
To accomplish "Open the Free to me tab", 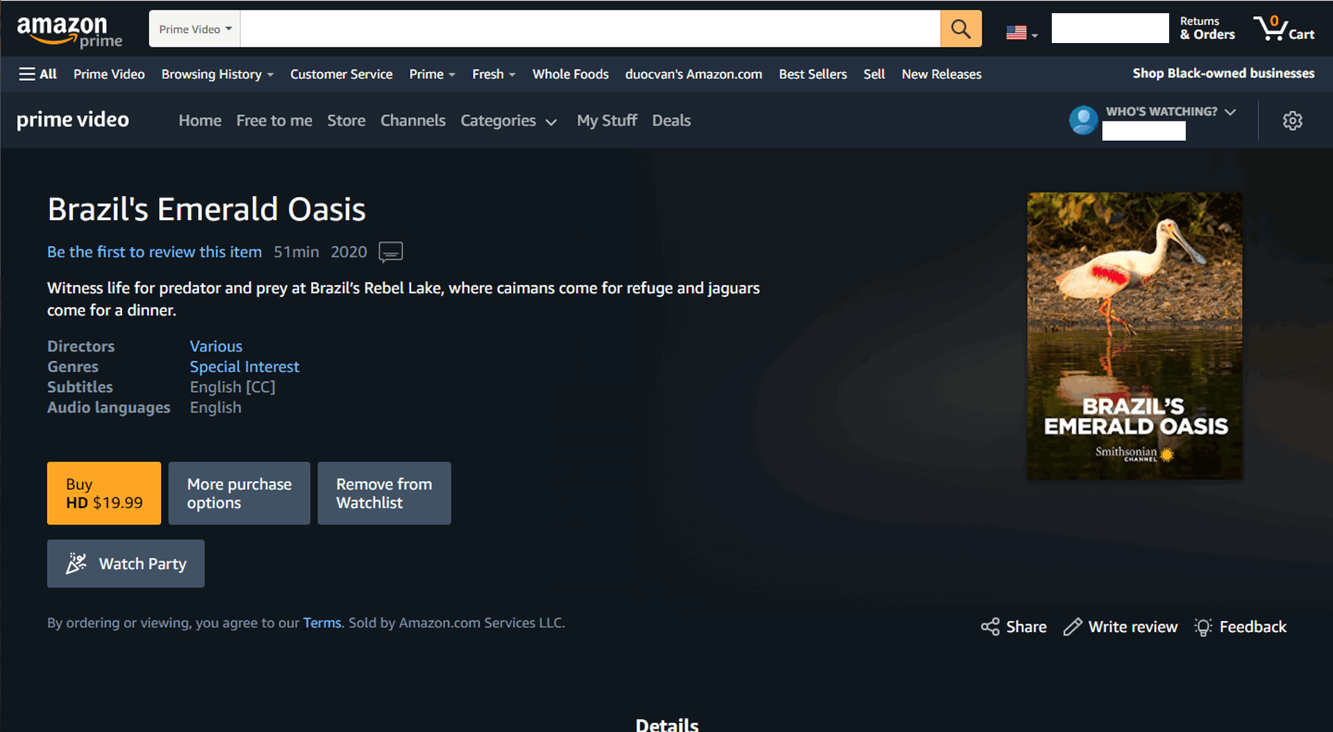I will [x=274, y=121].
